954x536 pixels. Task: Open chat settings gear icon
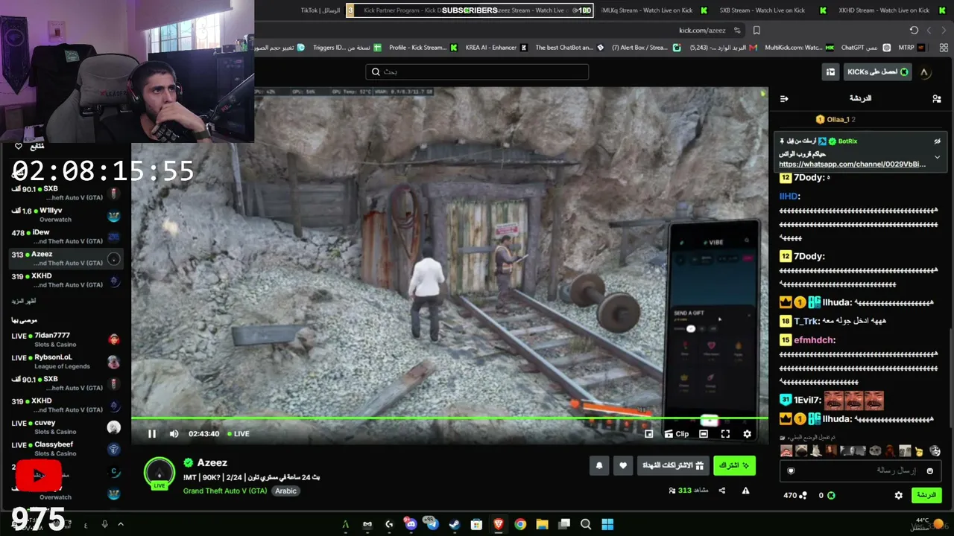[x=899, y=495]
